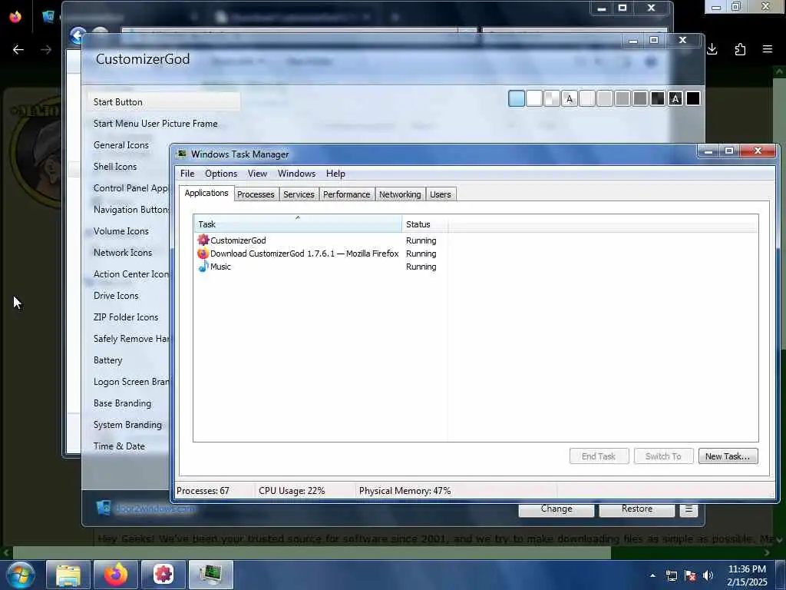Select the Start Button category

(164, 102)
